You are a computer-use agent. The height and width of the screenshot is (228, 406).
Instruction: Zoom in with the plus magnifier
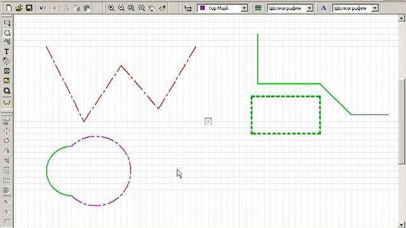[x=111, y=8]
